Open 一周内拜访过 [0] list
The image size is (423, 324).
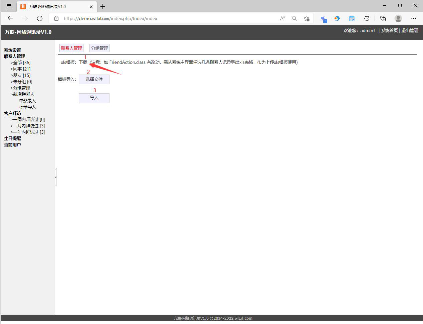(28, 119)
